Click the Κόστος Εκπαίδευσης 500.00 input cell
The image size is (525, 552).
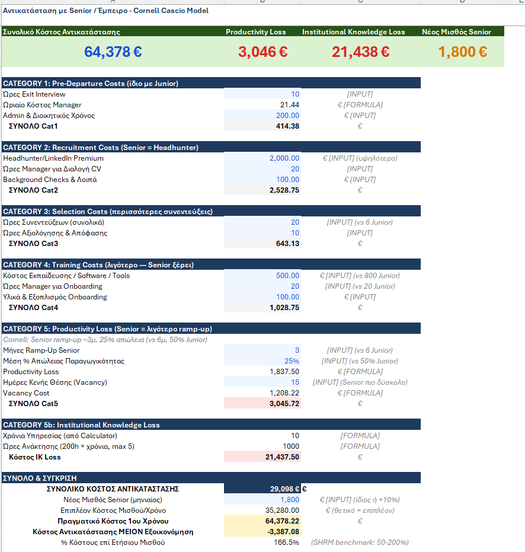point(262,276)
